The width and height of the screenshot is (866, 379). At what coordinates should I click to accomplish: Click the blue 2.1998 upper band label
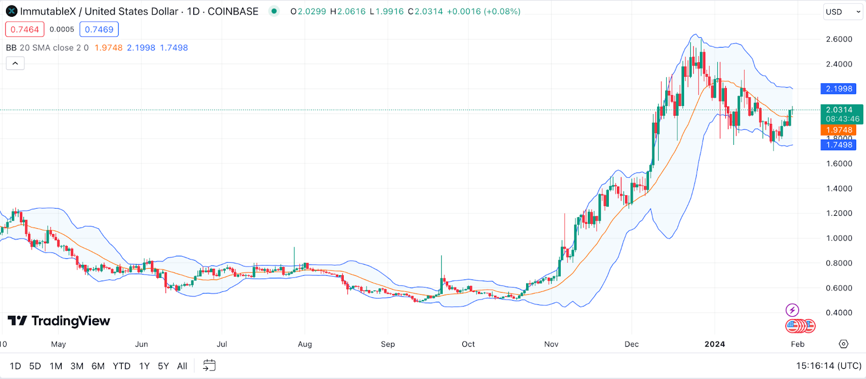(839, 89)
